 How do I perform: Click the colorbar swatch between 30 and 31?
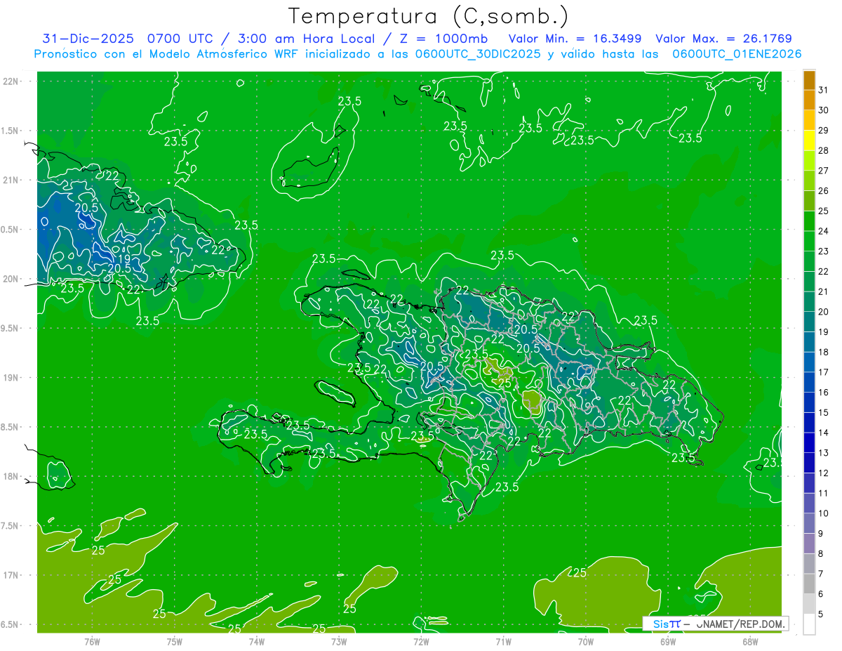[x=809, y=100]
